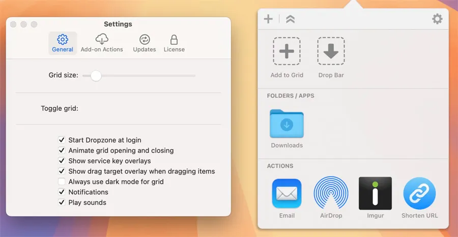Viewport: 458px width, 237px height.
Task: Disable Start Dropzone at login
Action: (x=62, y=140)
